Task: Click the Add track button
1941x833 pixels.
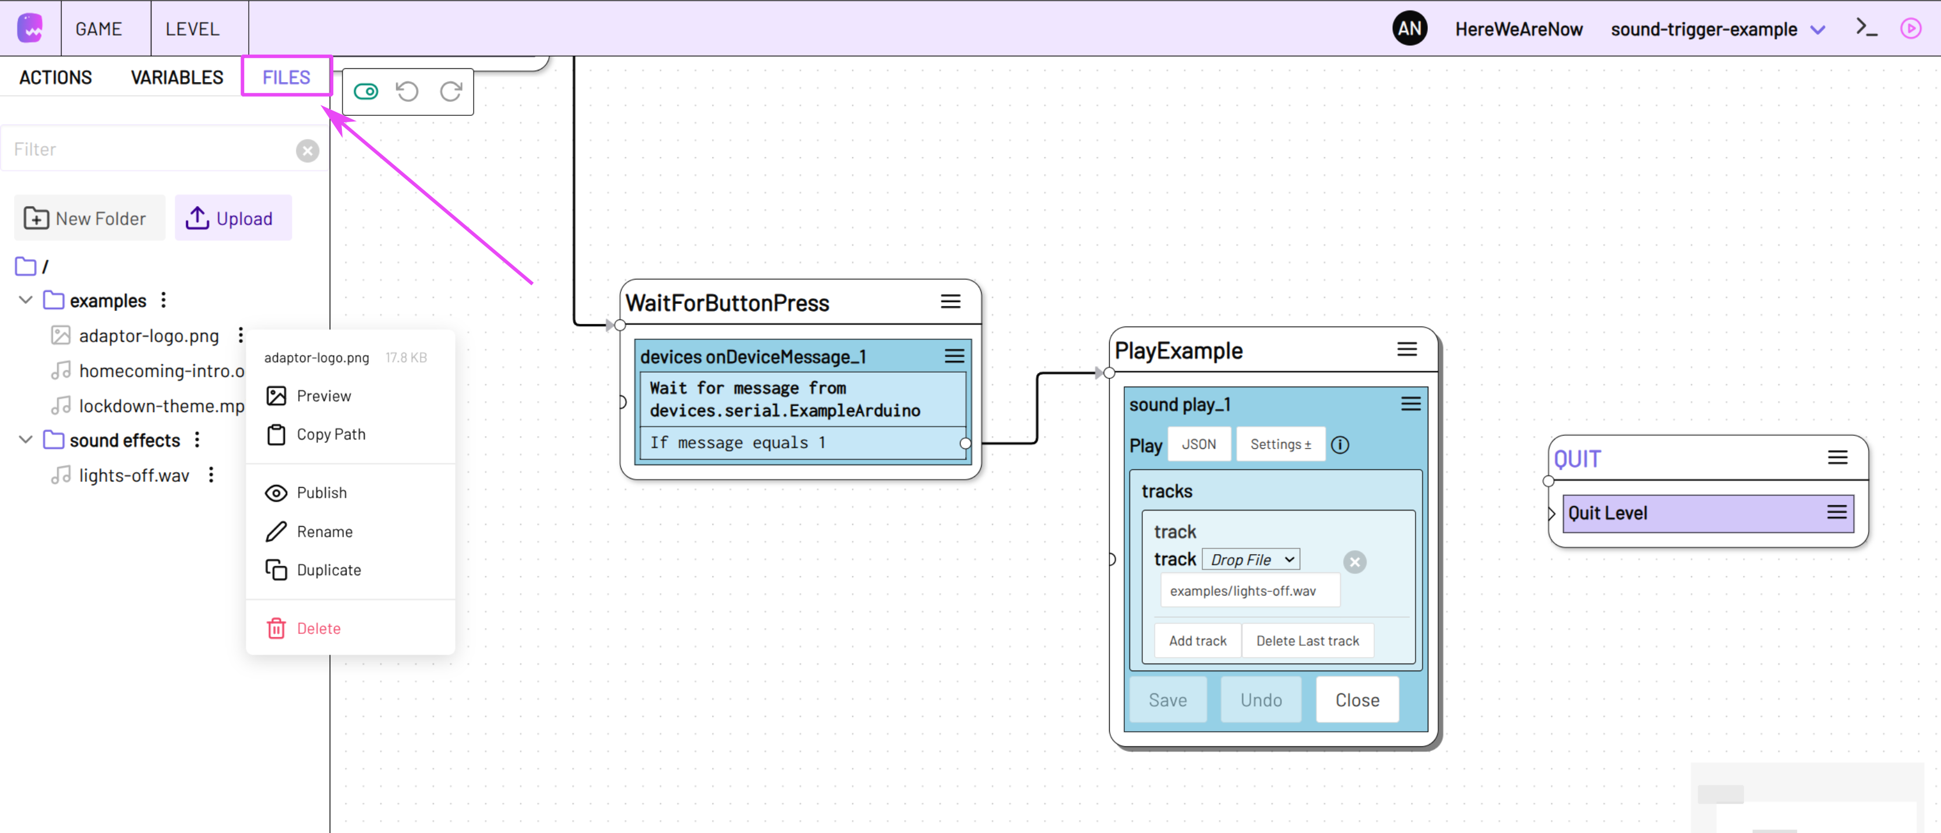Action: pyautogui.click(x=1197, y=641)
